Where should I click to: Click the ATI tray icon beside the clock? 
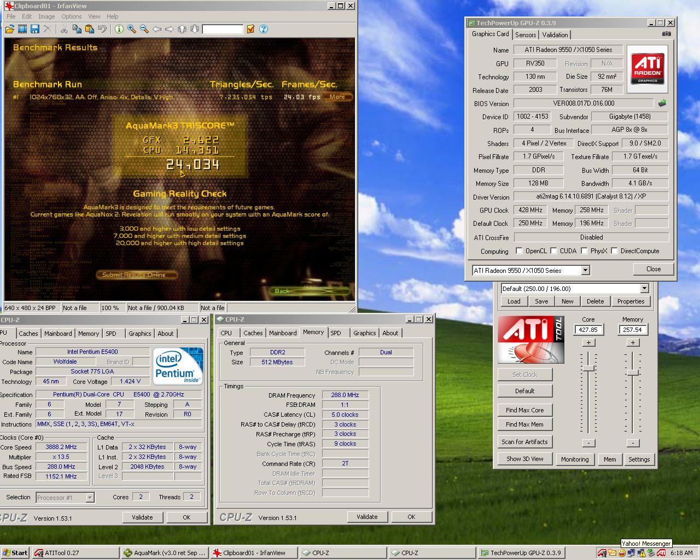click(661, 553)
